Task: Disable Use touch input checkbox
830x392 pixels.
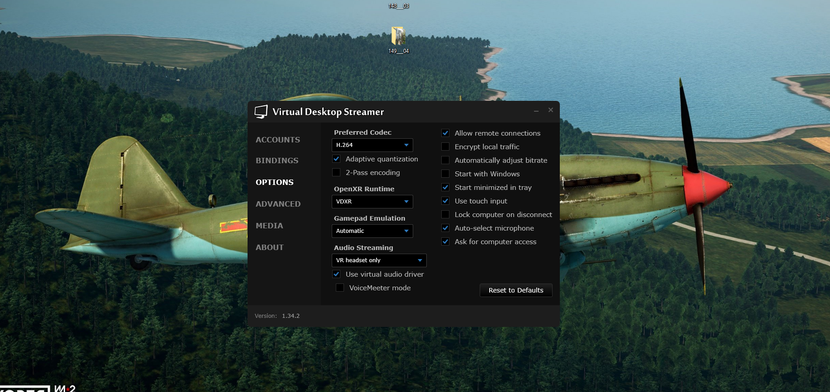Action: pos(445,201)
